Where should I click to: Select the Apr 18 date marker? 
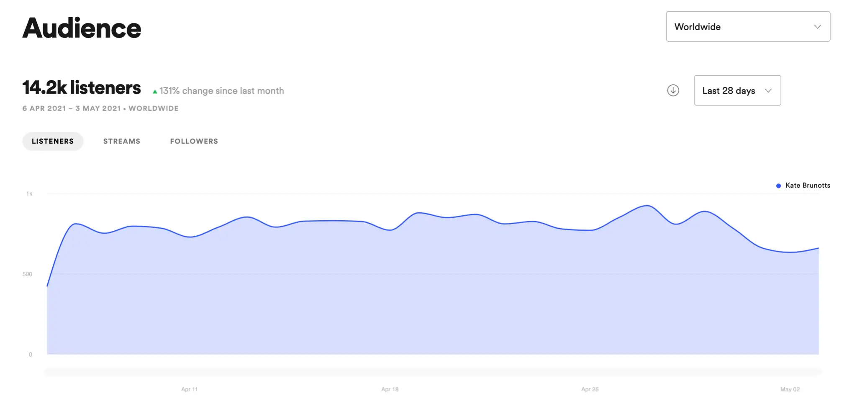(x=390, y=389)
